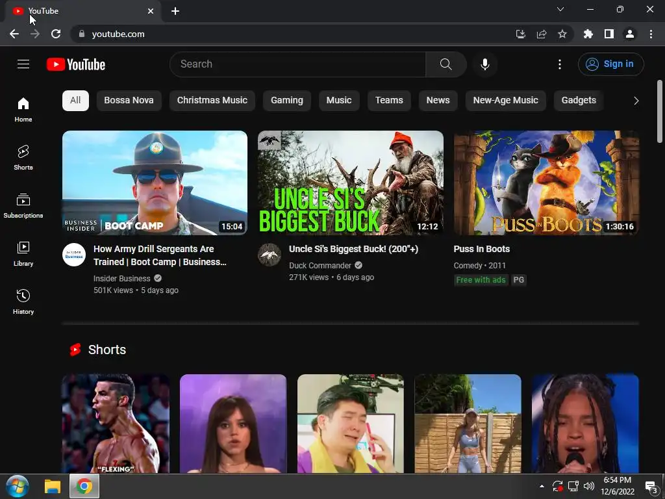
Task: Click install app icon in address bar
Action: pos(521,34)
